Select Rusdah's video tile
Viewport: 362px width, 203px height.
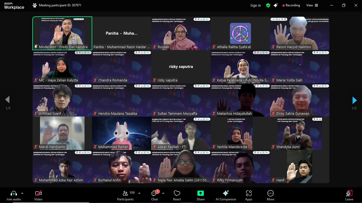click(x=181, y=33)
